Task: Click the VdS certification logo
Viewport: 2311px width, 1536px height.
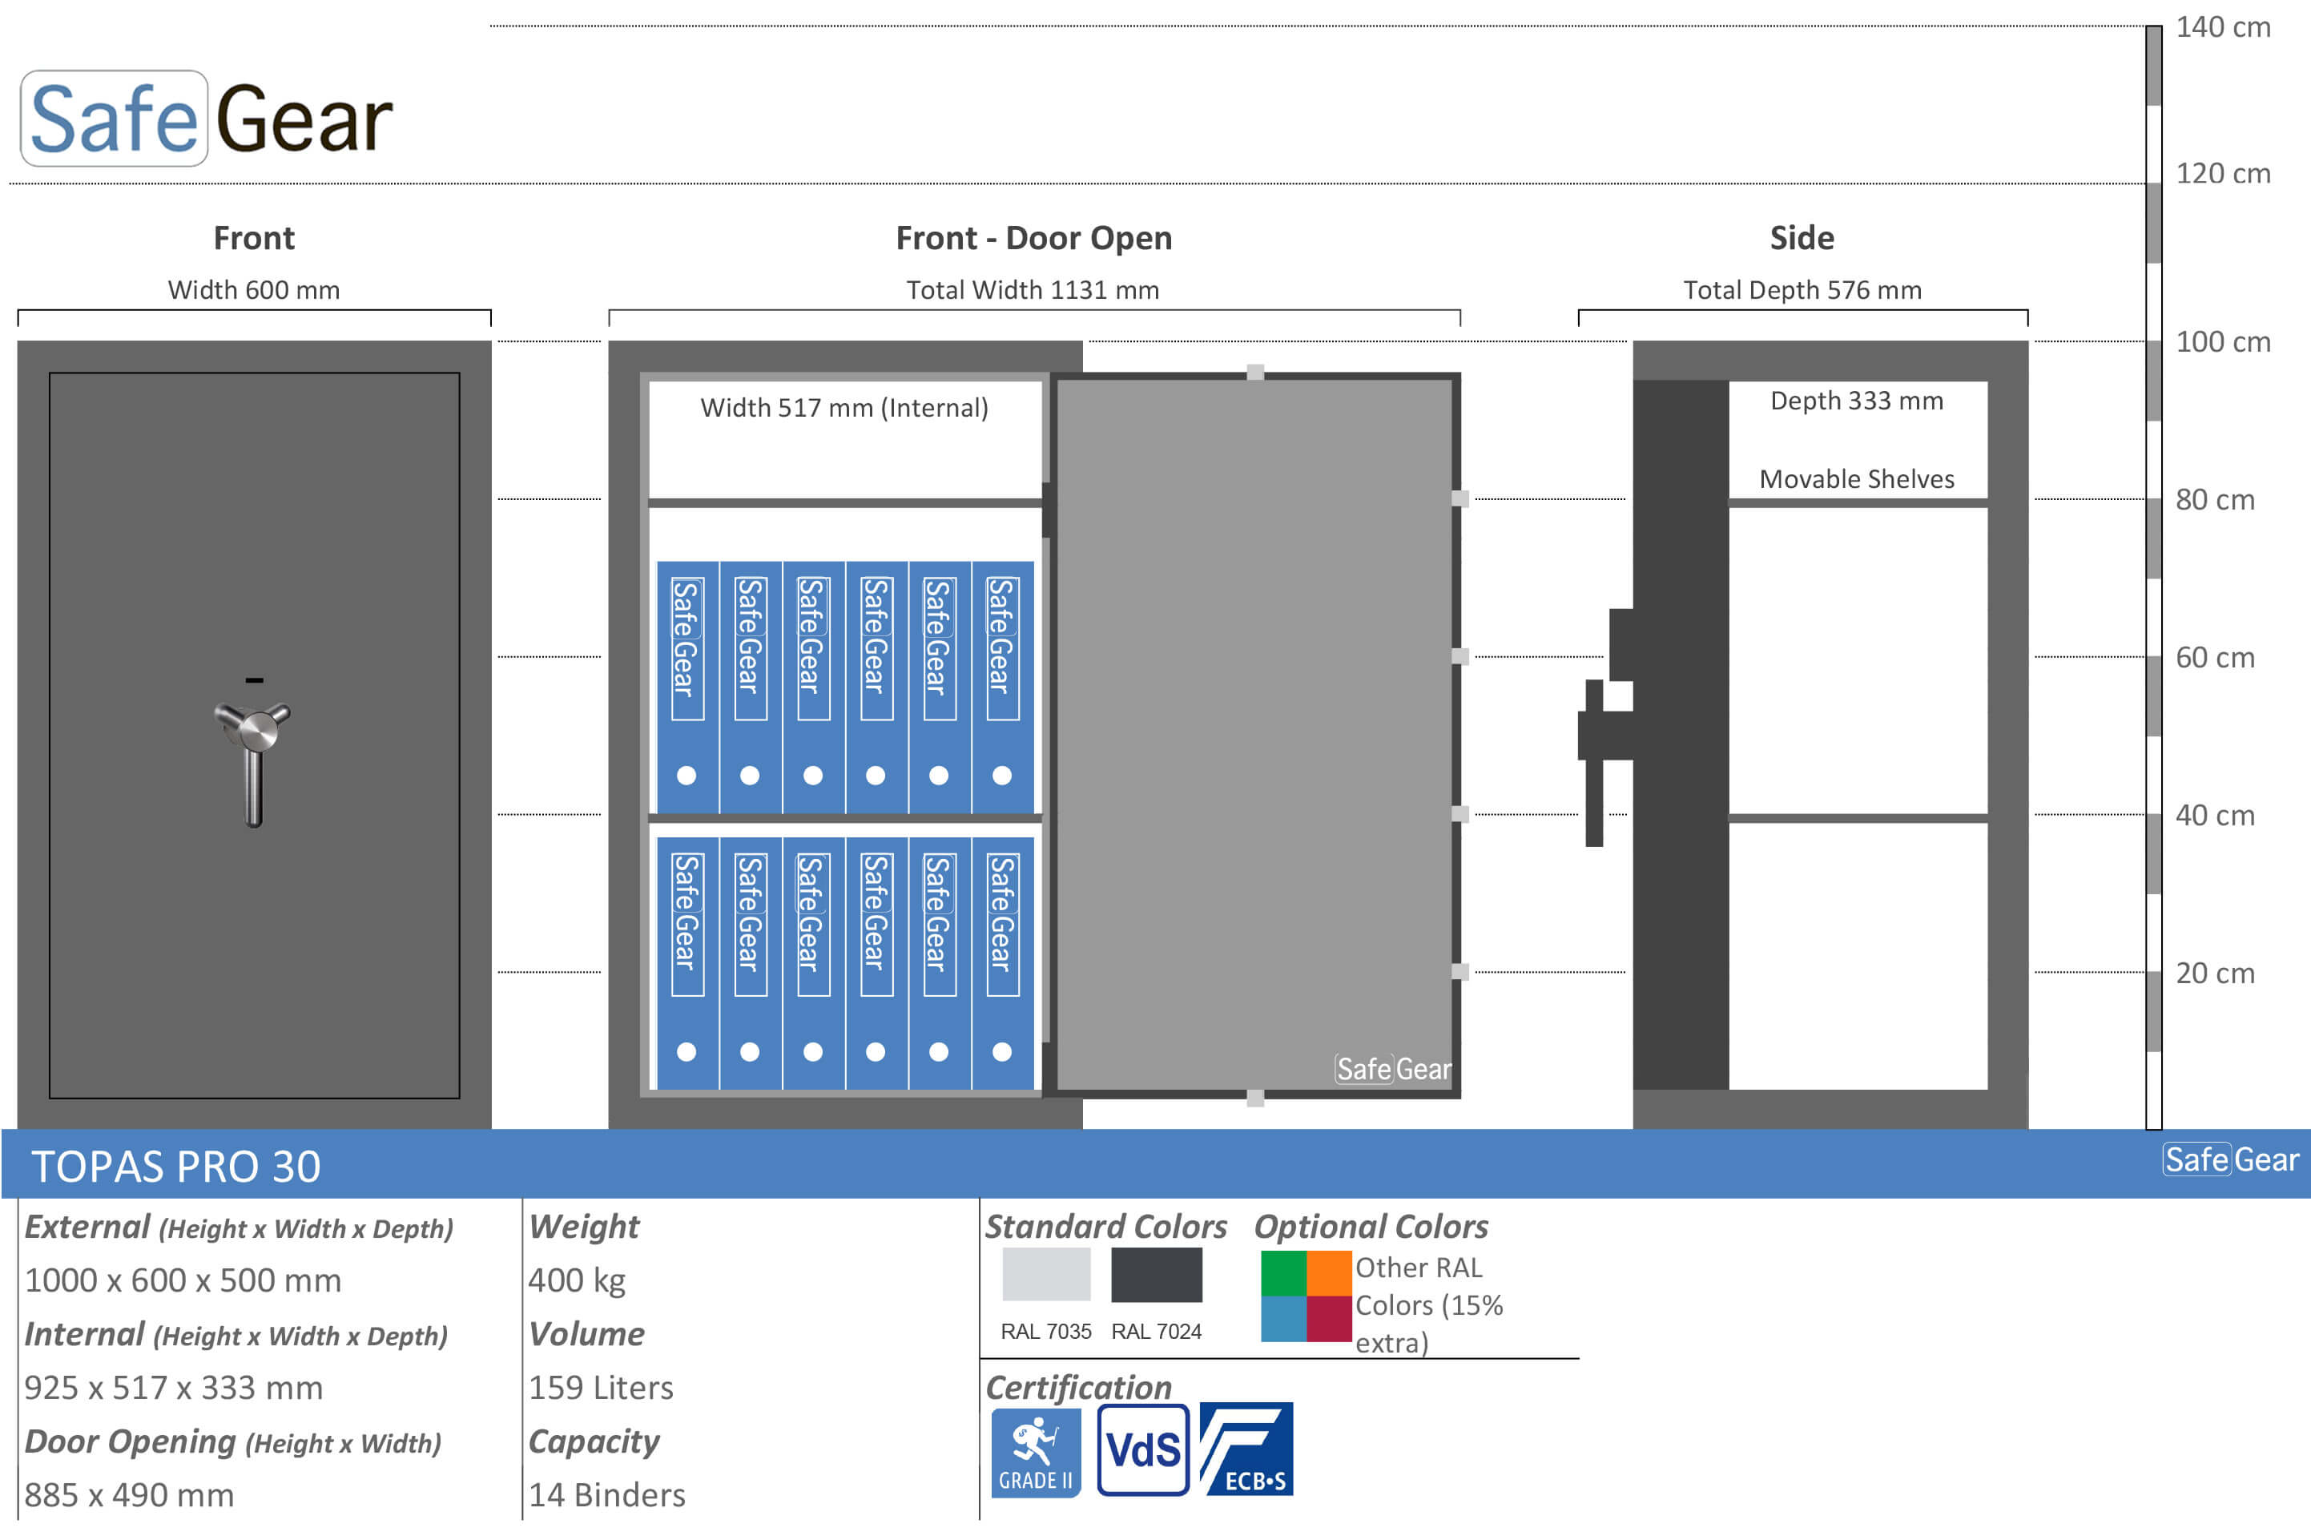Action: click(1143, 1449)
